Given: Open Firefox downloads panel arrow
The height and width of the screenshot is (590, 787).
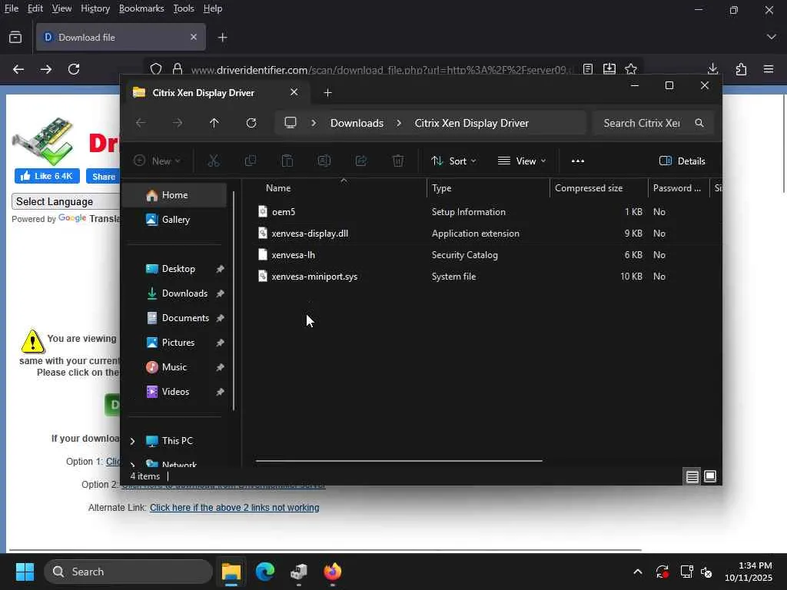Looking at the screenshot, I should [x=712, y=68].
